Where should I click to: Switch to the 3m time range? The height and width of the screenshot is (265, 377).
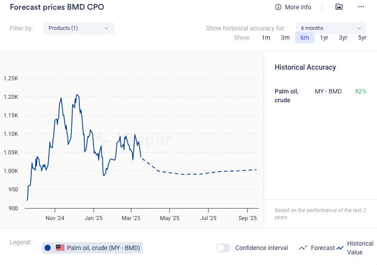pyautogui.click(x=285, y=37)
